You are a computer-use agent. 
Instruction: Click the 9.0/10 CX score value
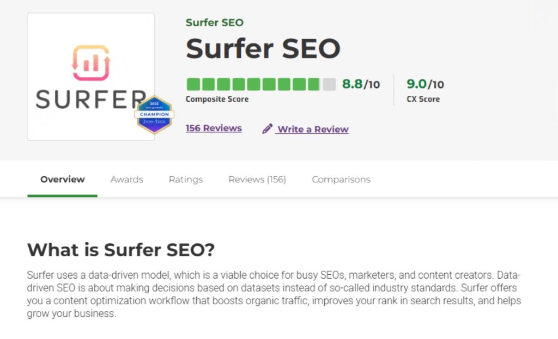(x=425, y=84)
